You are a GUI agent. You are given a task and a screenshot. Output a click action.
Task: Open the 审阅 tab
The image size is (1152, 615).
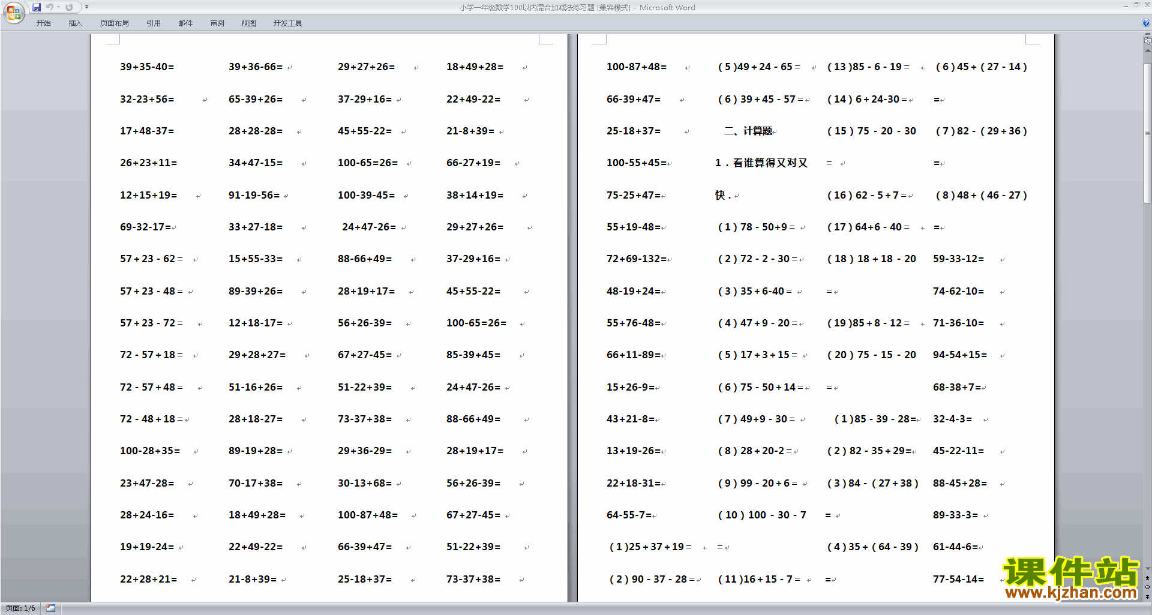217,23
